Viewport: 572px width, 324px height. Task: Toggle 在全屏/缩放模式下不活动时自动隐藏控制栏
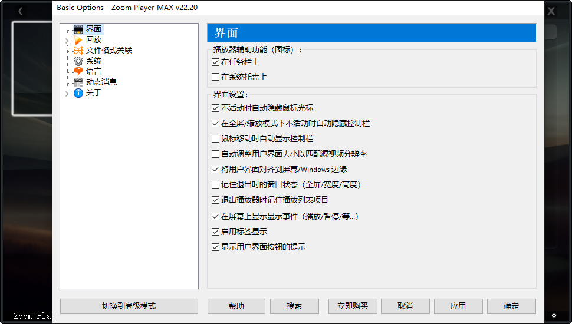(216, 124)
